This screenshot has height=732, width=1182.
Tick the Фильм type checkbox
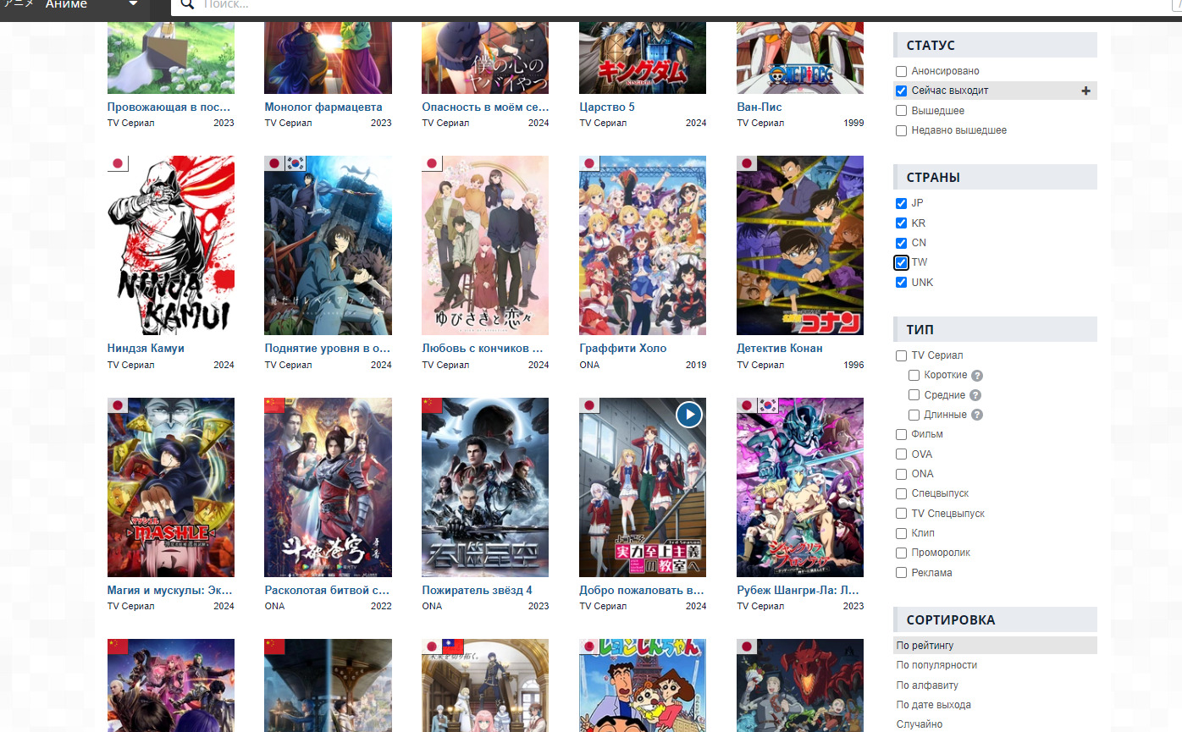[902, 434]
